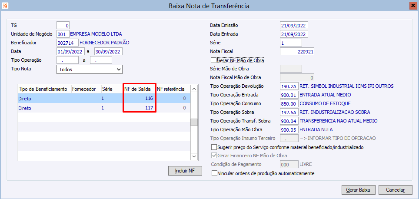This screenshot has width=419, height=199.
Task: Check Sugerir preço do Serviço option
Action: [x=213, y=147]
